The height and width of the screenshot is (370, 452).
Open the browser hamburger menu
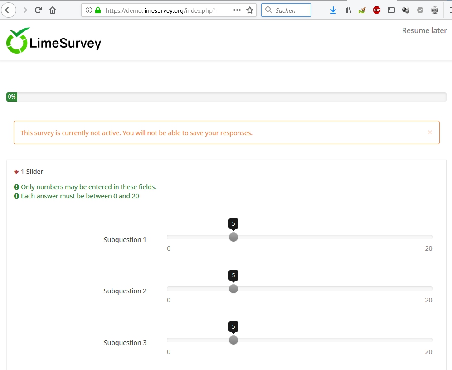pos(450,10)
